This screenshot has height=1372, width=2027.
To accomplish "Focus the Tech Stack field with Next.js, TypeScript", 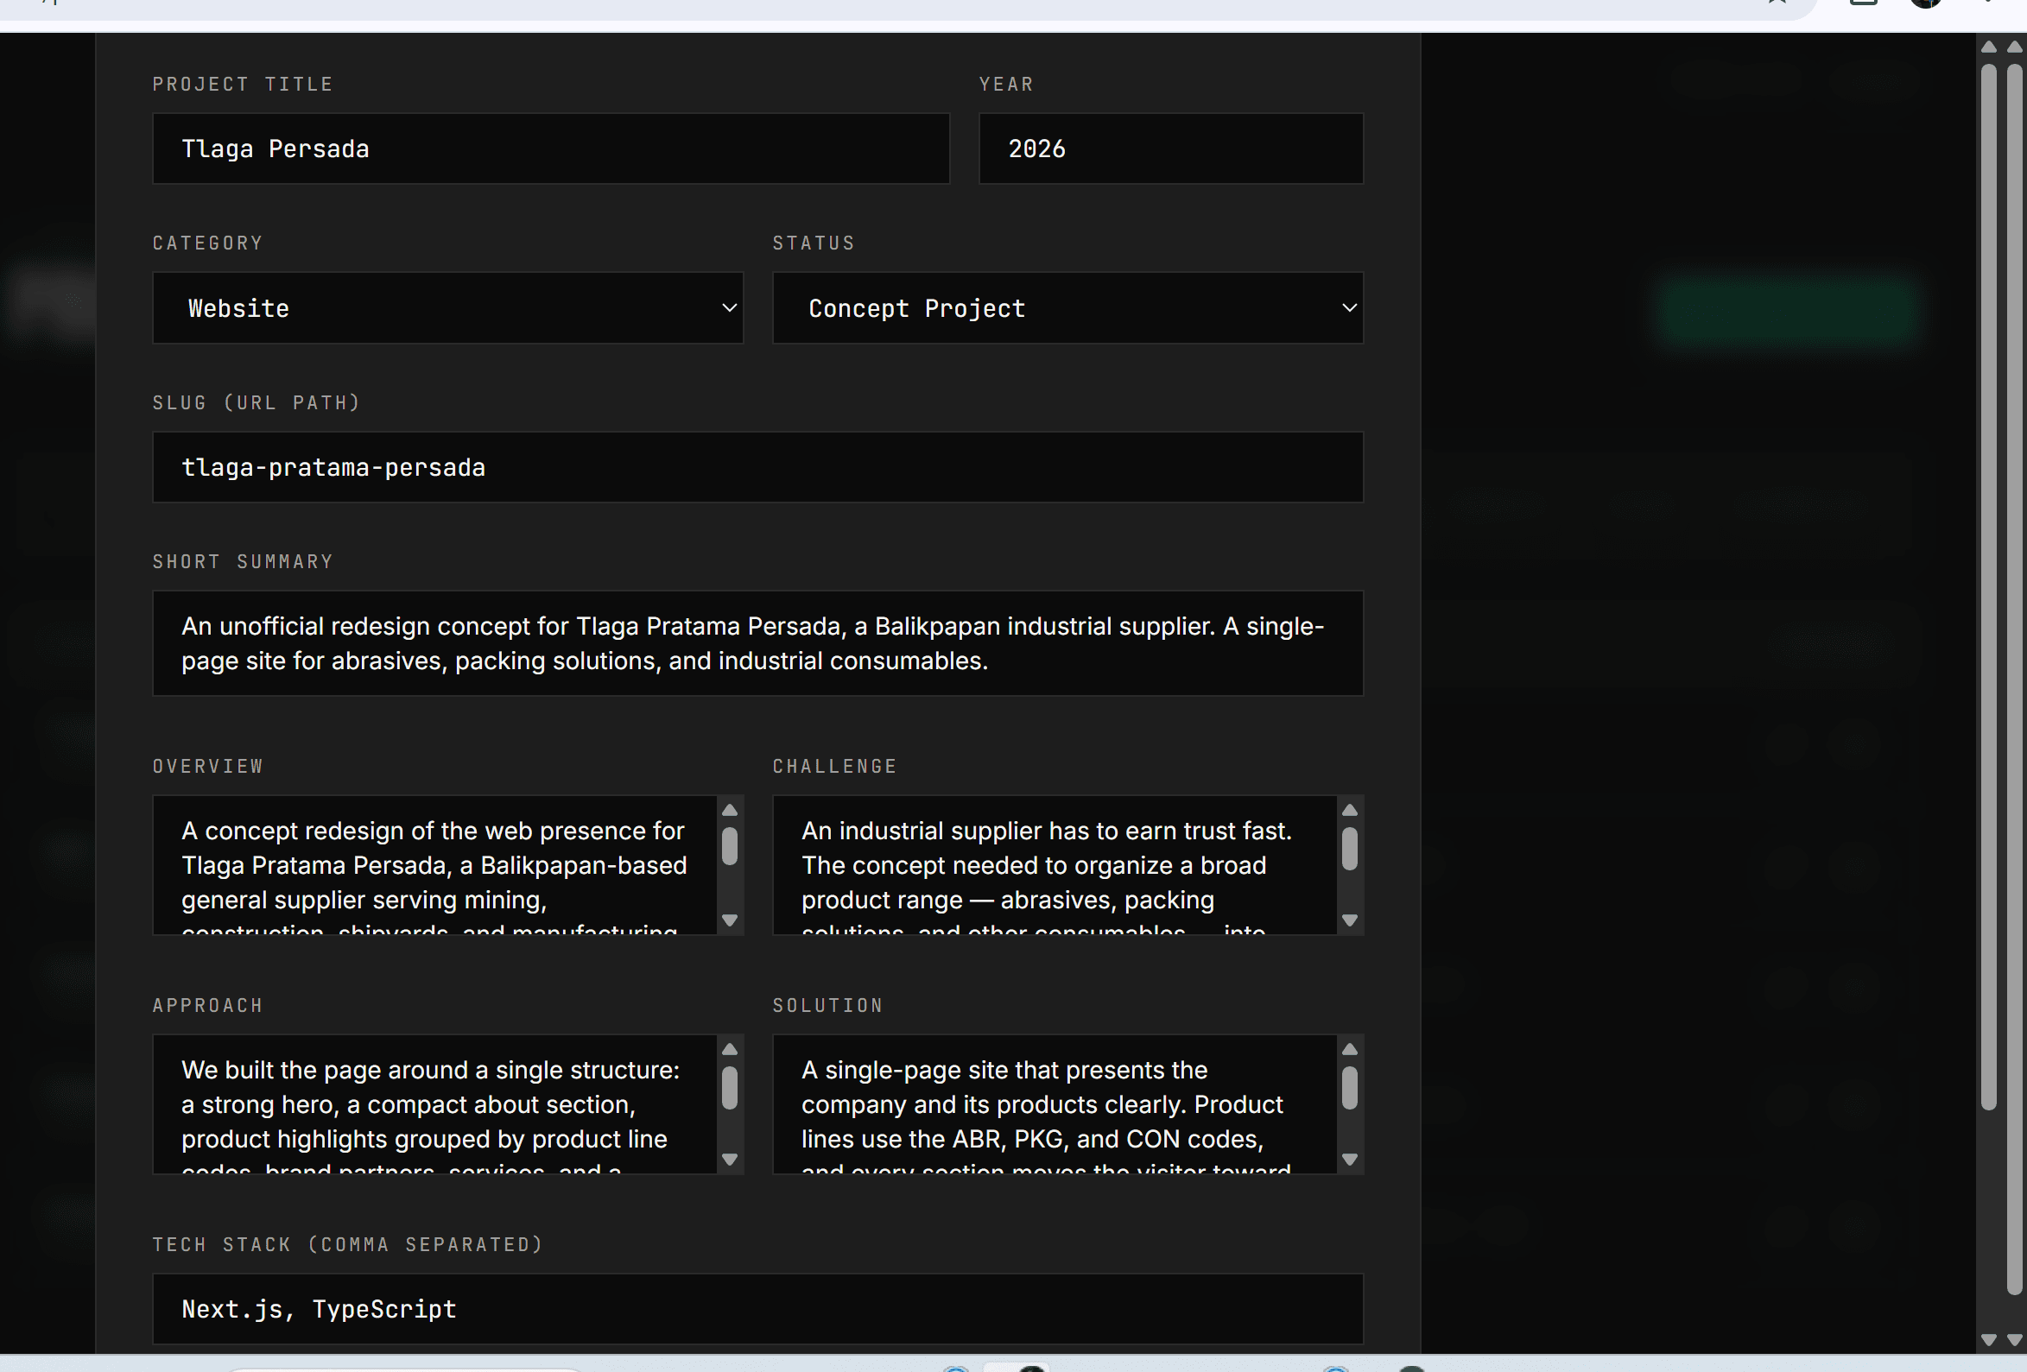I will coord(758,1309).
